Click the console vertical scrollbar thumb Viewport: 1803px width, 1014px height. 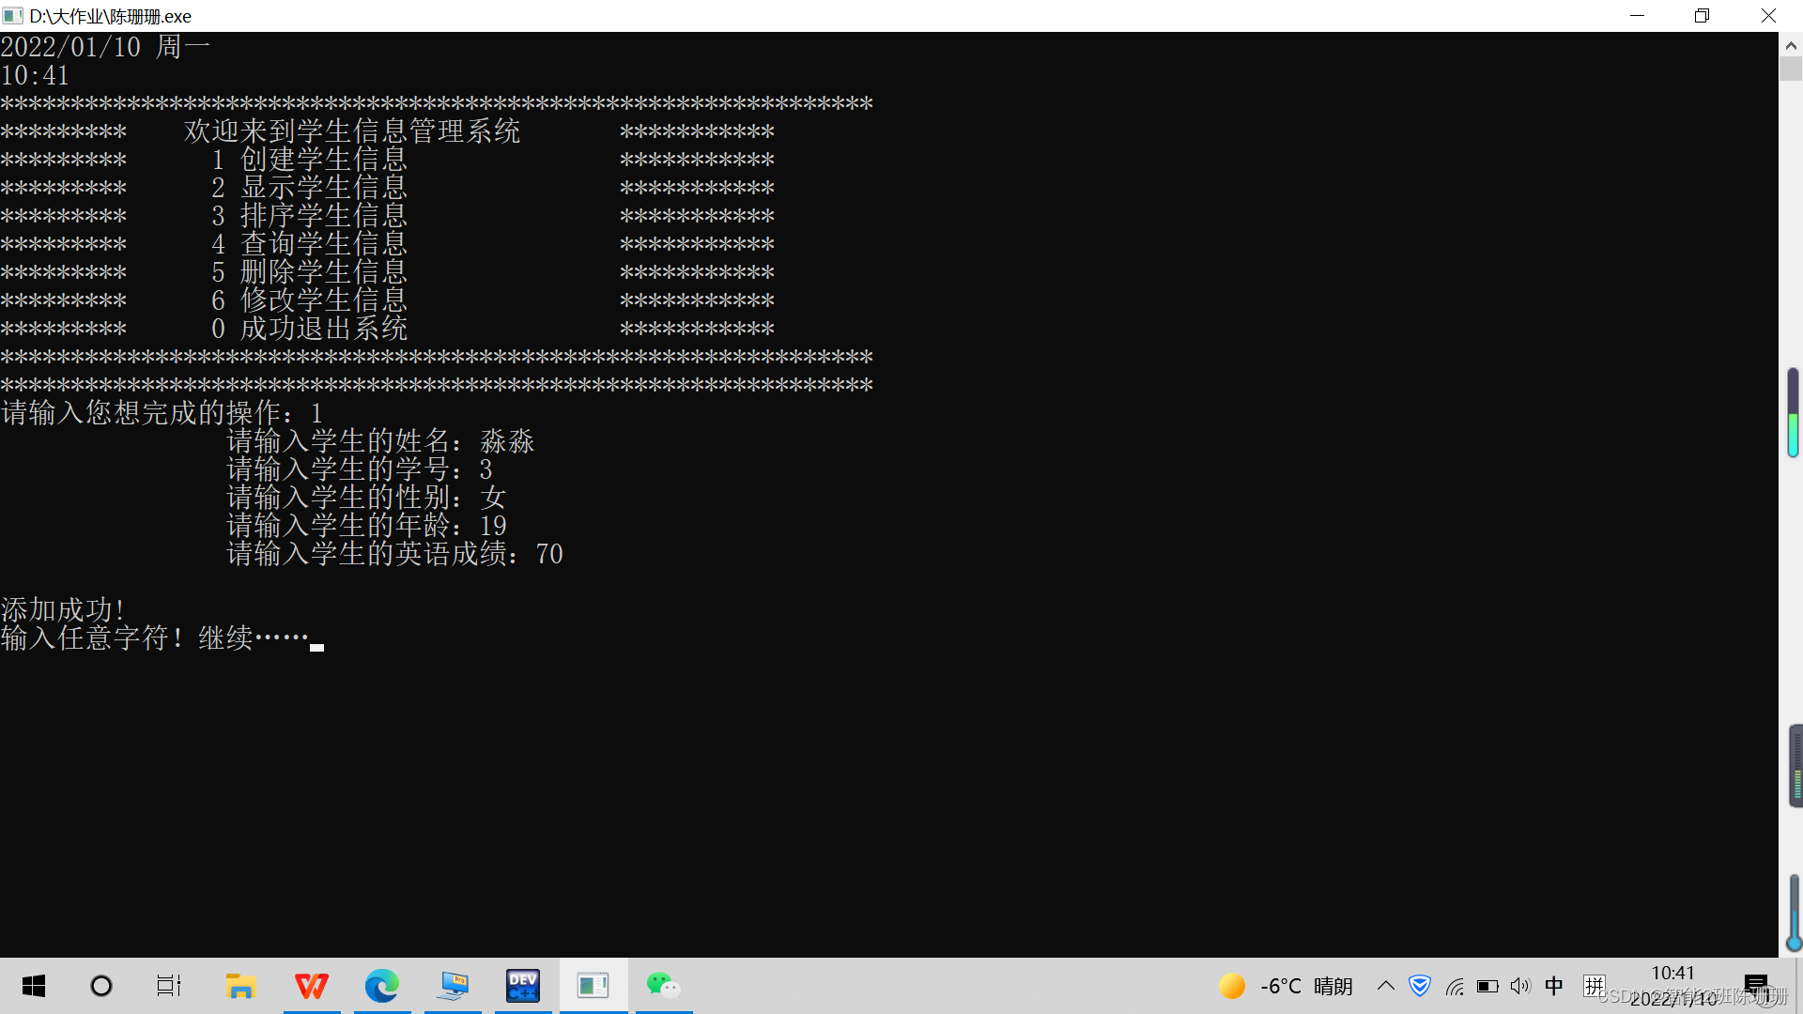(x=1791, y=69)
